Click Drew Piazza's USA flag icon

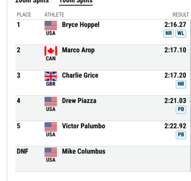(51, 102)
